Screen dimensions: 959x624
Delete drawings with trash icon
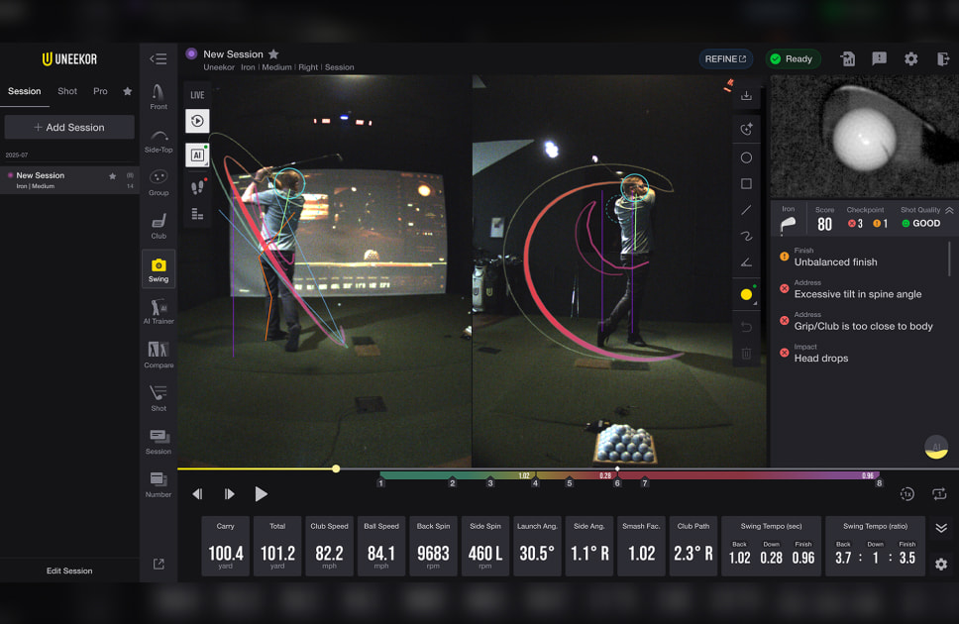746,354
